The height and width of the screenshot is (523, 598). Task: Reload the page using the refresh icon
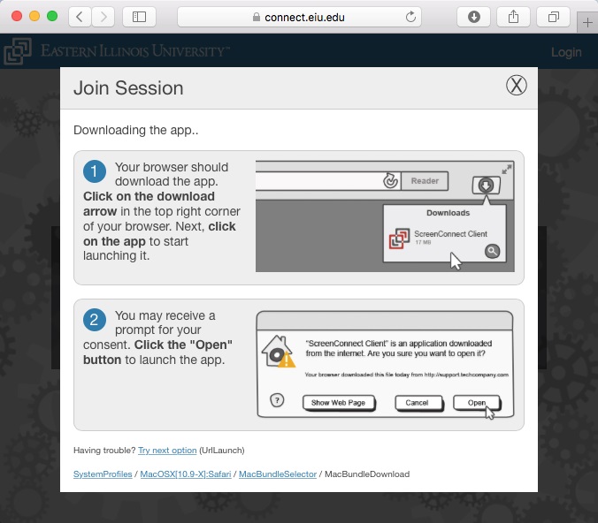point(410,17)
